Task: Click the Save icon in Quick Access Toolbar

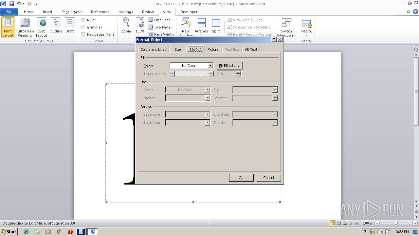Action: point(12,4)
